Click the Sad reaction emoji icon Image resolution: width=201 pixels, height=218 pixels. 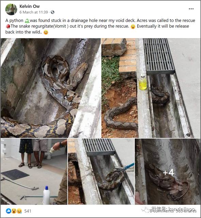(x=19, y=211)
